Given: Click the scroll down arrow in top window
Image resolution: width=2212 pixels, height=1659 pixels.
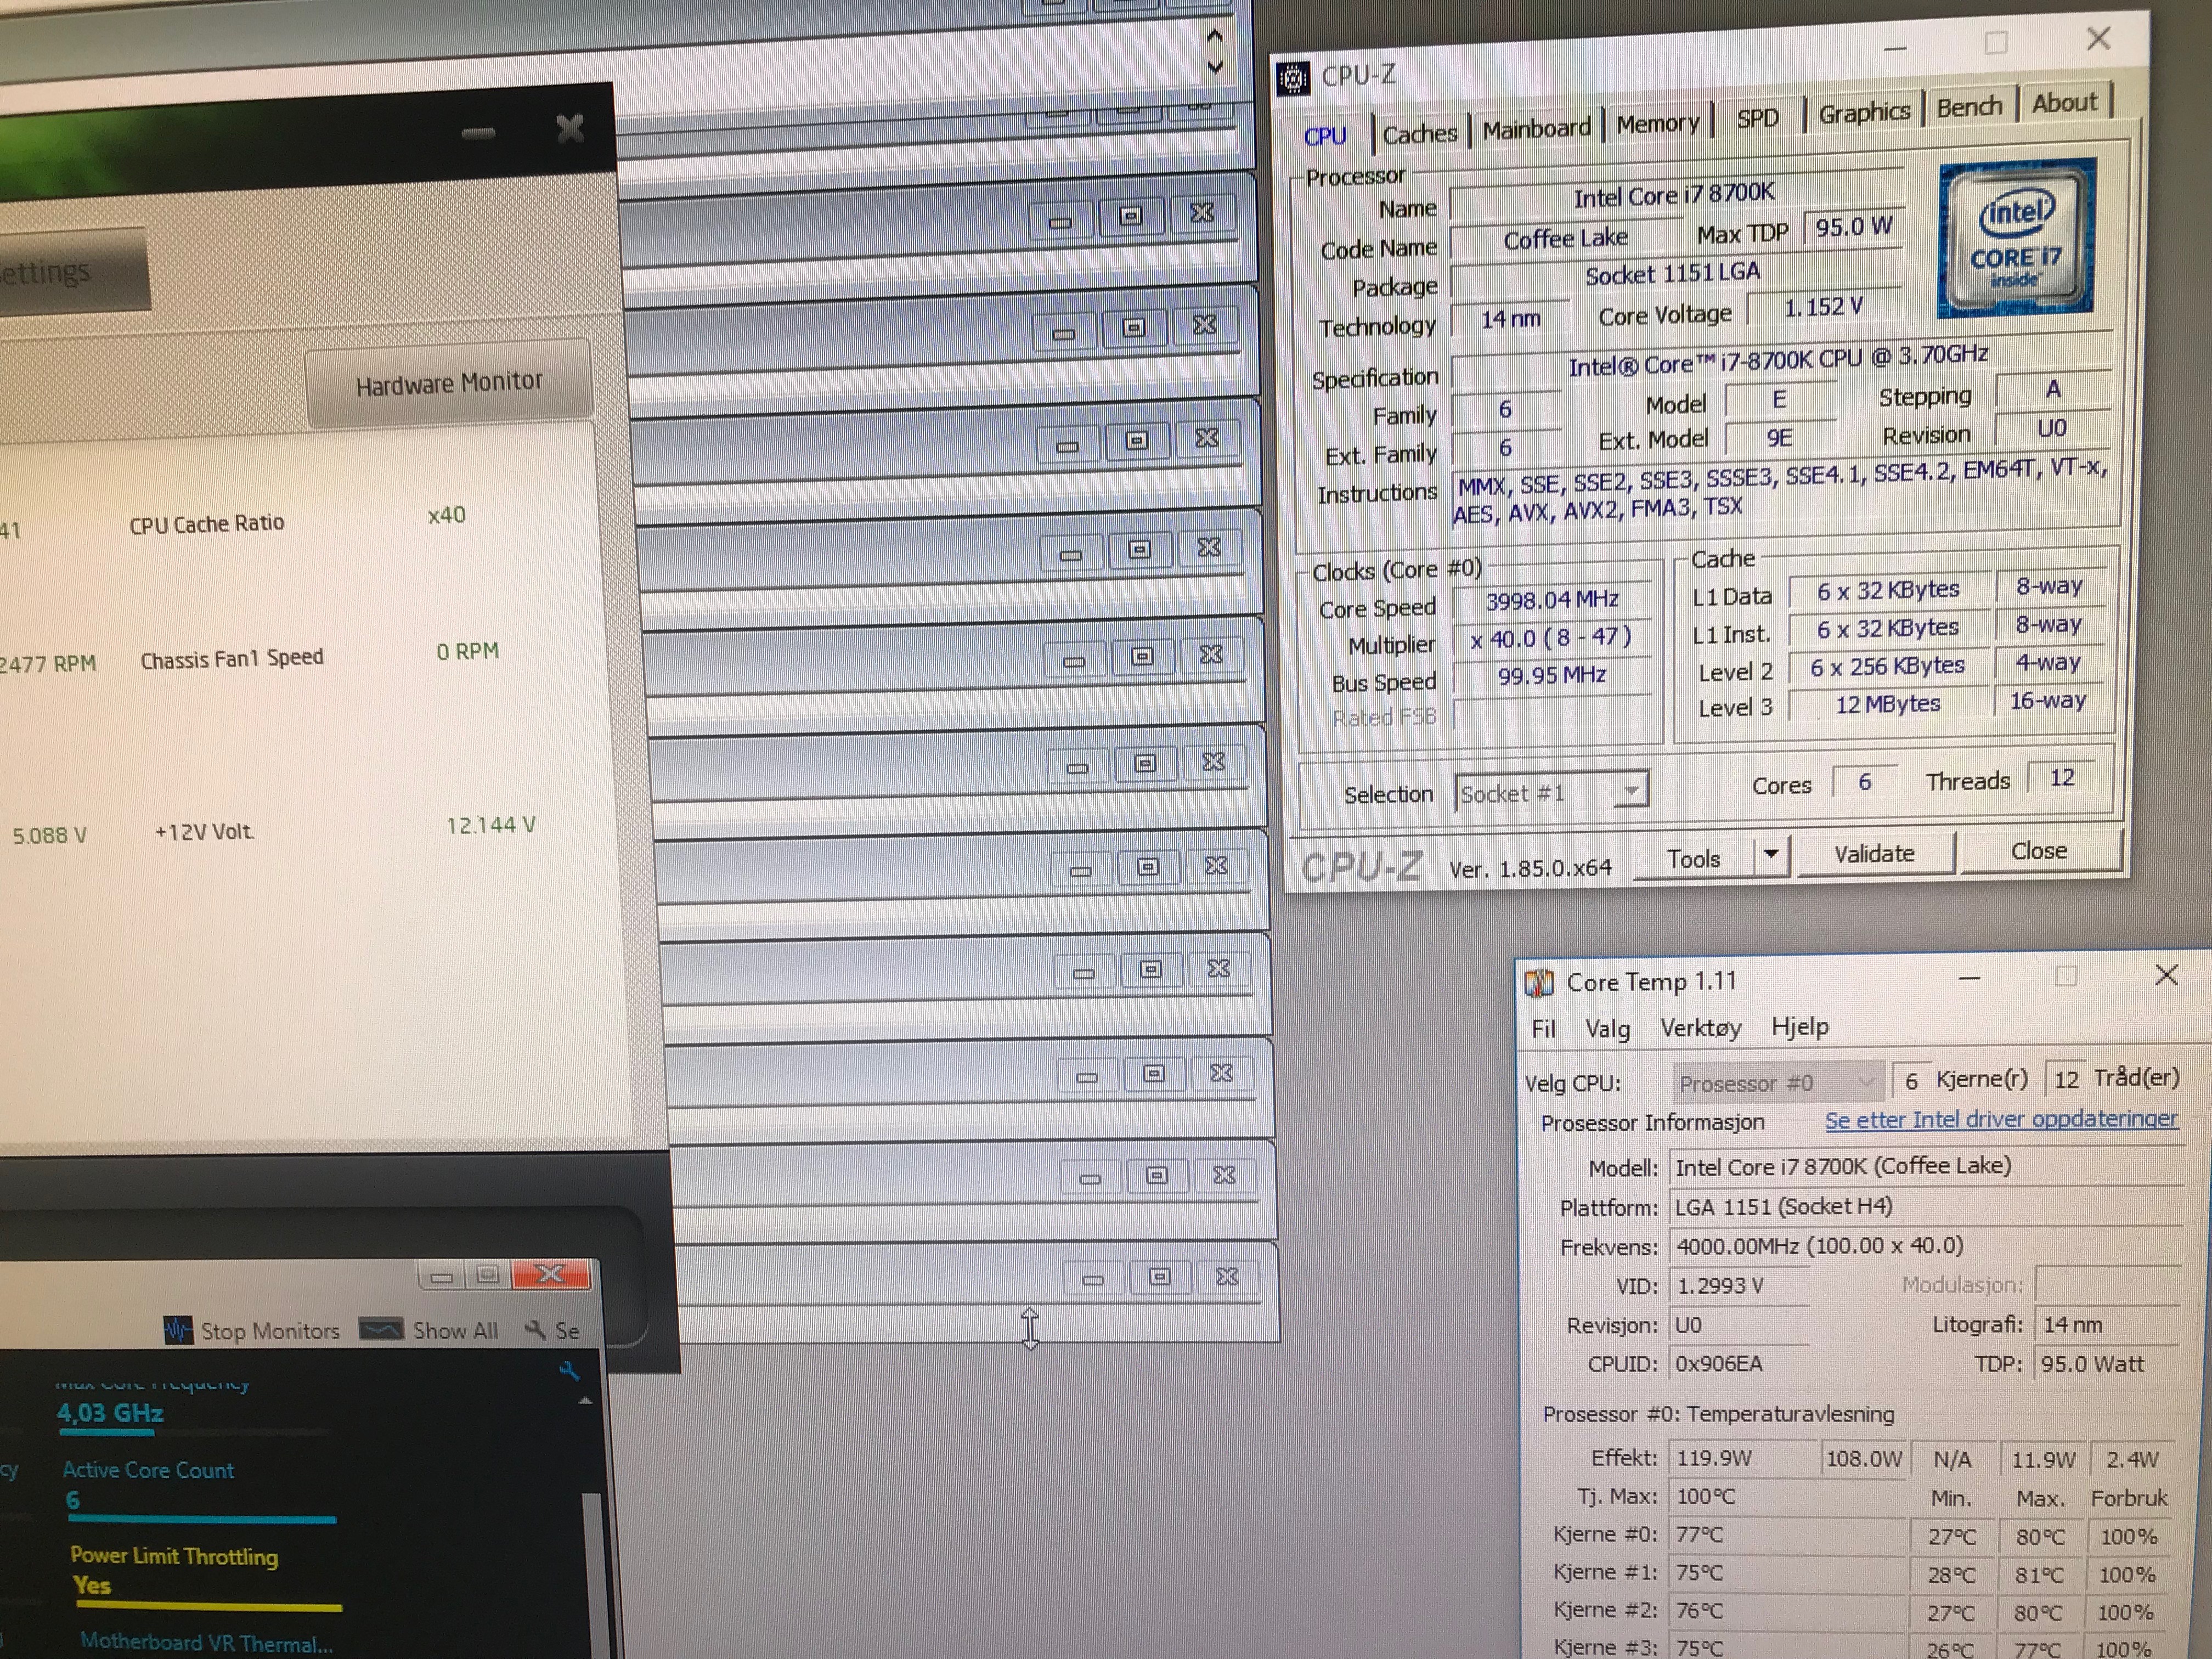Looking at the screenshot, I should (x=1216, y=67).
